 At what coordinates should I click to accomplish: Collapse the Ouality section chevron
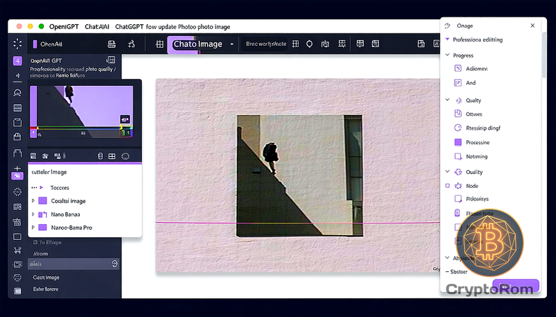click(x=448, y=171)
